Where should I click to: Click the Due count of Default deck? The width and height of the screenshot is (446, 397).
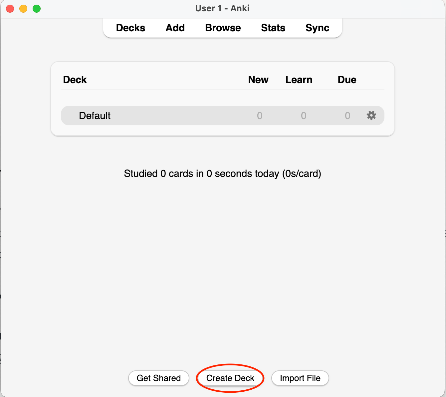[347, 116]
